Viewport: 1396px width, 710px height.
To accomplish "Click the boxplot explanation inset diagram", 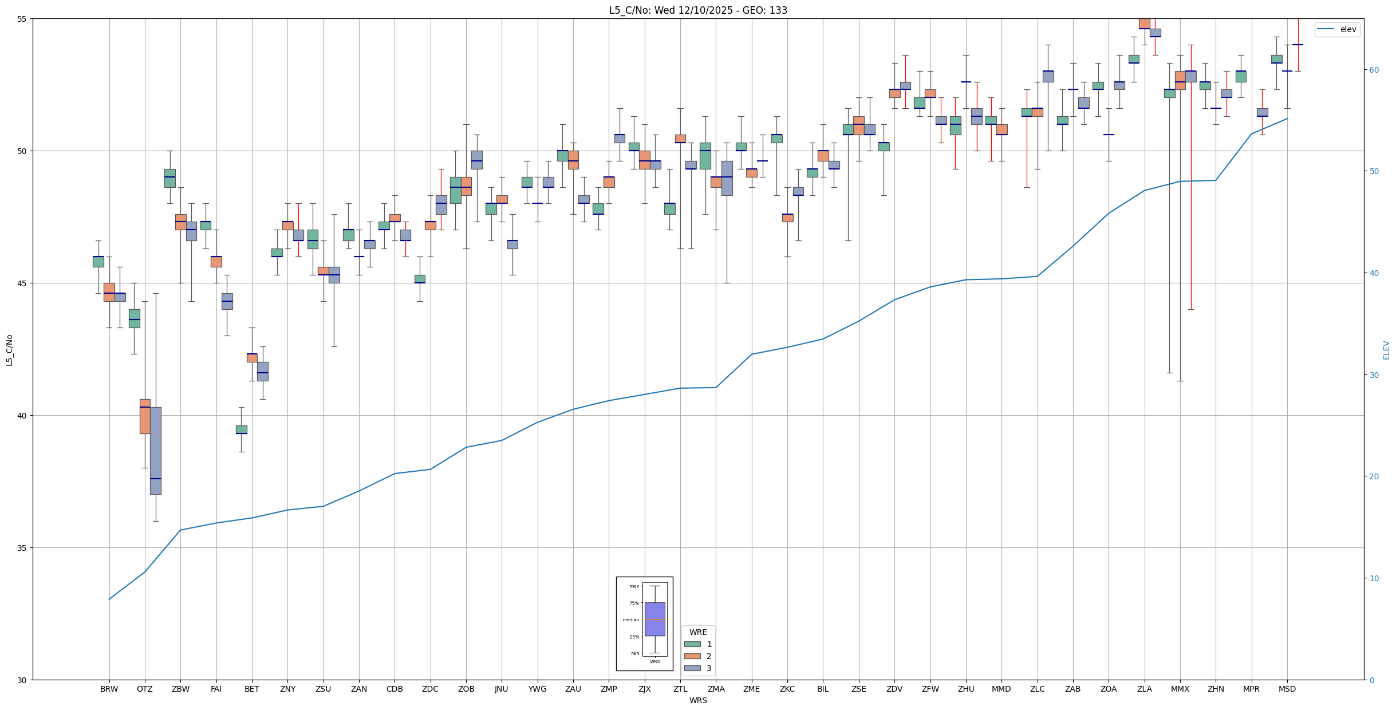I will tap(644, 624).
